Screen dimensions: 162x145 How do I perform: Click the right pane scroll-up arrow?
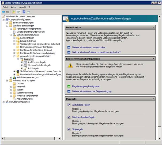point(160,17)
